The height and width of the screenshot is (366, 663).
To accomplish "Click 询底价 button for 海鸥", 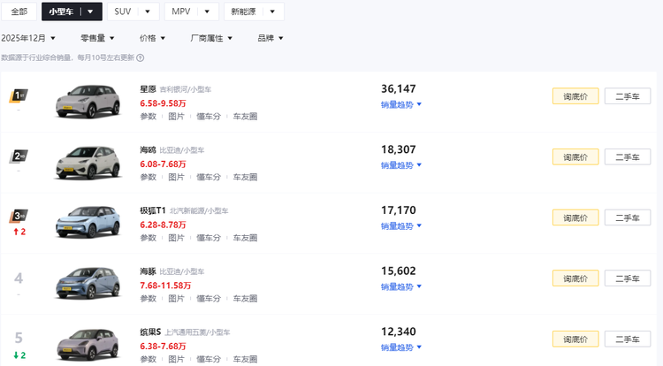I will pyautogui.click(x=575, y=156).
